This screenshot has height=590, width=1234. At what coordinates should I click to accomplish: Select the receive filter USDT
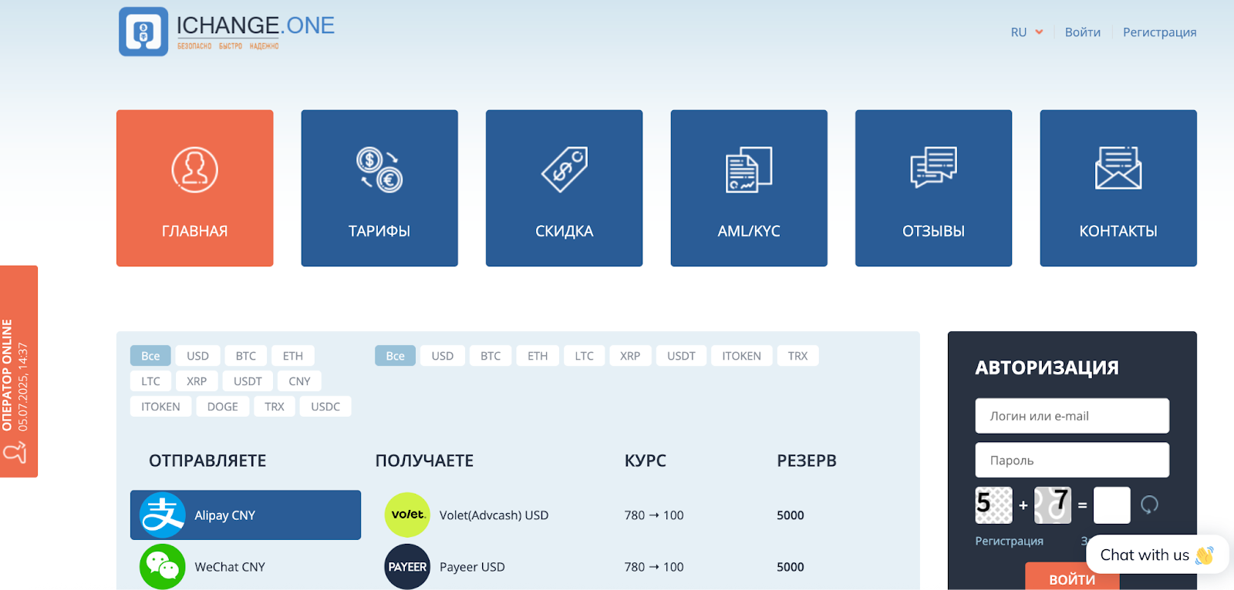[x=681, y=356]
